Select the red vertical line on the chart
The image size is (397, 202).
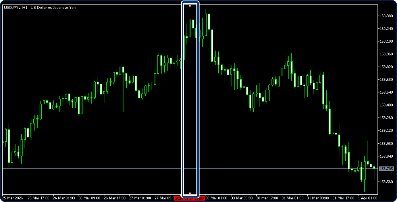pyautogui.click(x=190, y=104)
